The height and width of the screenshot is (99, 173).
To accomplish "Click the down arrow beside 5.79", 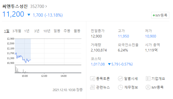I will [109, 64].
